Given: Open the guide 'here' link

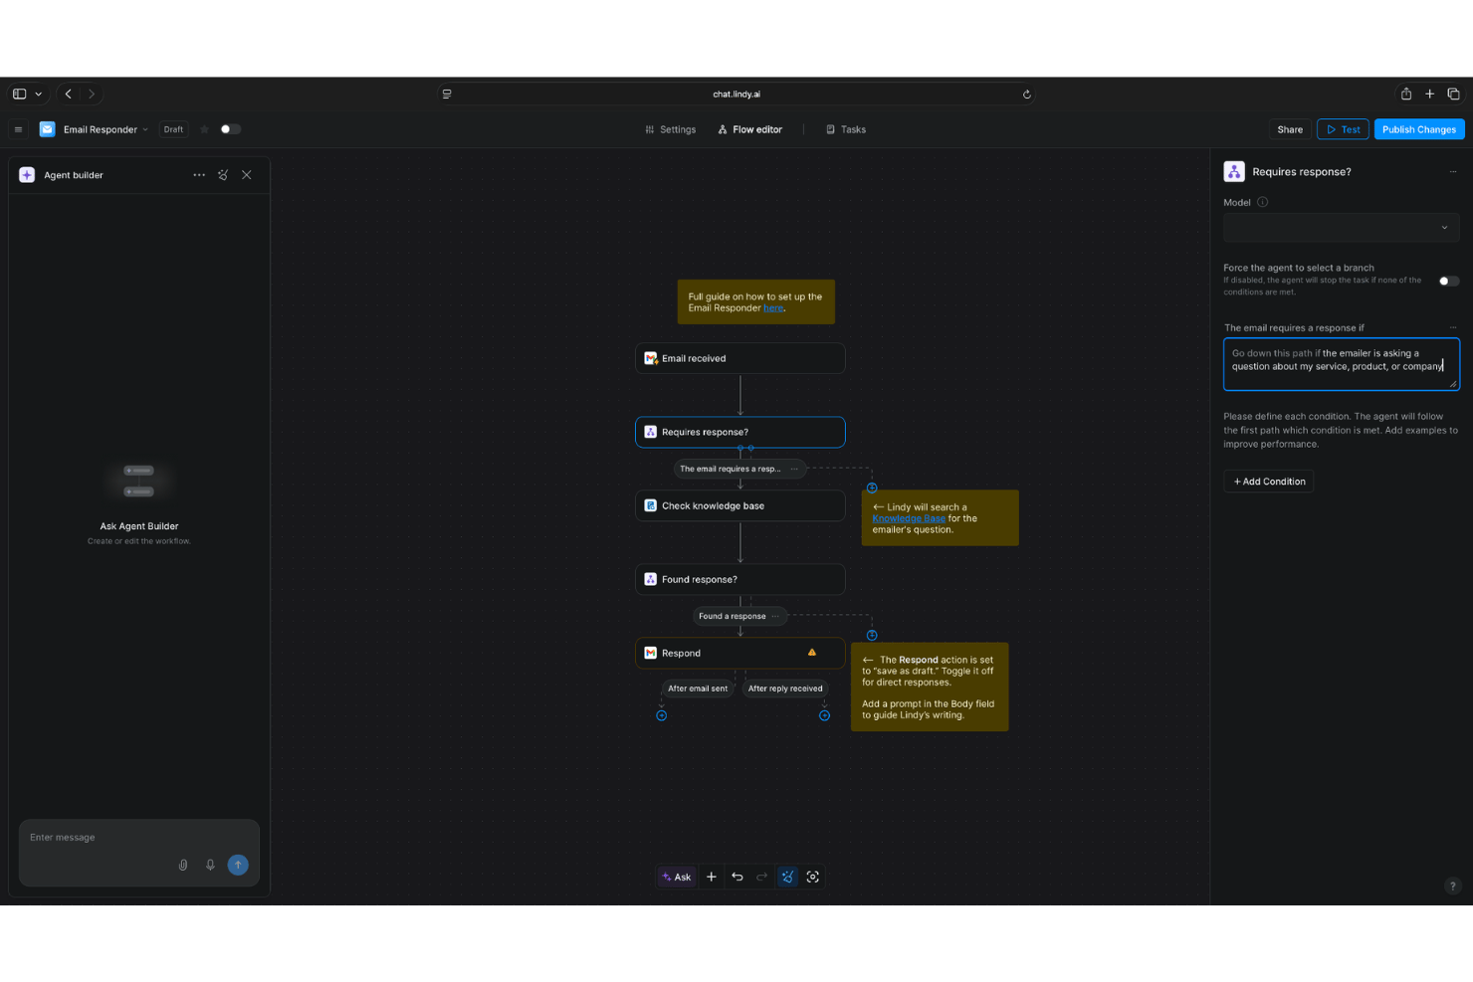Looking at the screenshot, I should [773, 308].
